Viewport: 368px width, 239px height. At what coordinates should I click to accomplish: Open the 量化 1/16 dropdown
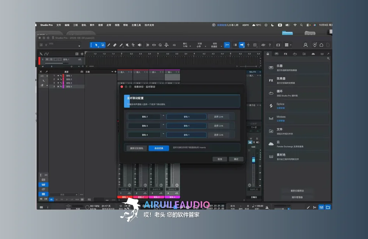(x=187, y=45)
